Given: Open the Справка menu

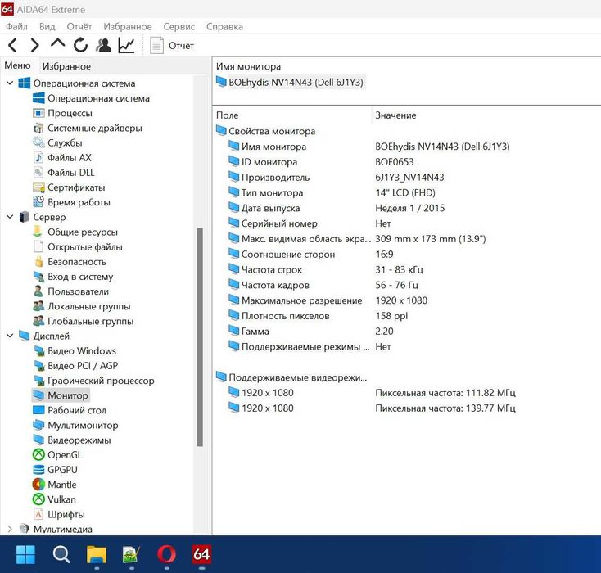Looking at the screenshot, I should 224,27.
